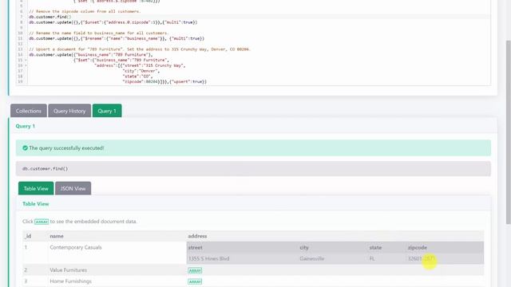Click the 'city' sub-column header
511x287 pixels.
304,247
